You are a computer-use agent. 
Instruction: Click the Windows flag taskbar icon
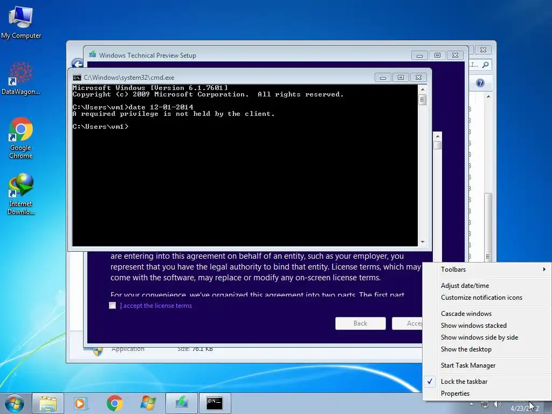coord(148,403)
